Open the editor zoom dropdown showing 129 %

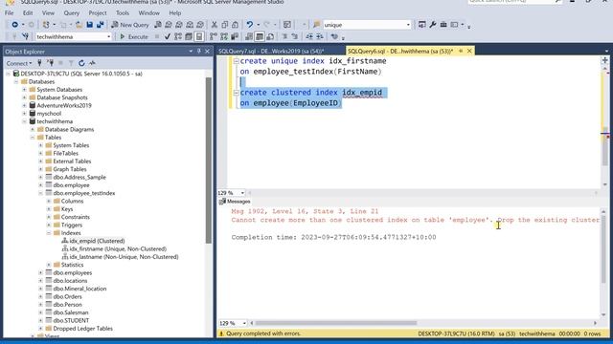click(242, 193)
